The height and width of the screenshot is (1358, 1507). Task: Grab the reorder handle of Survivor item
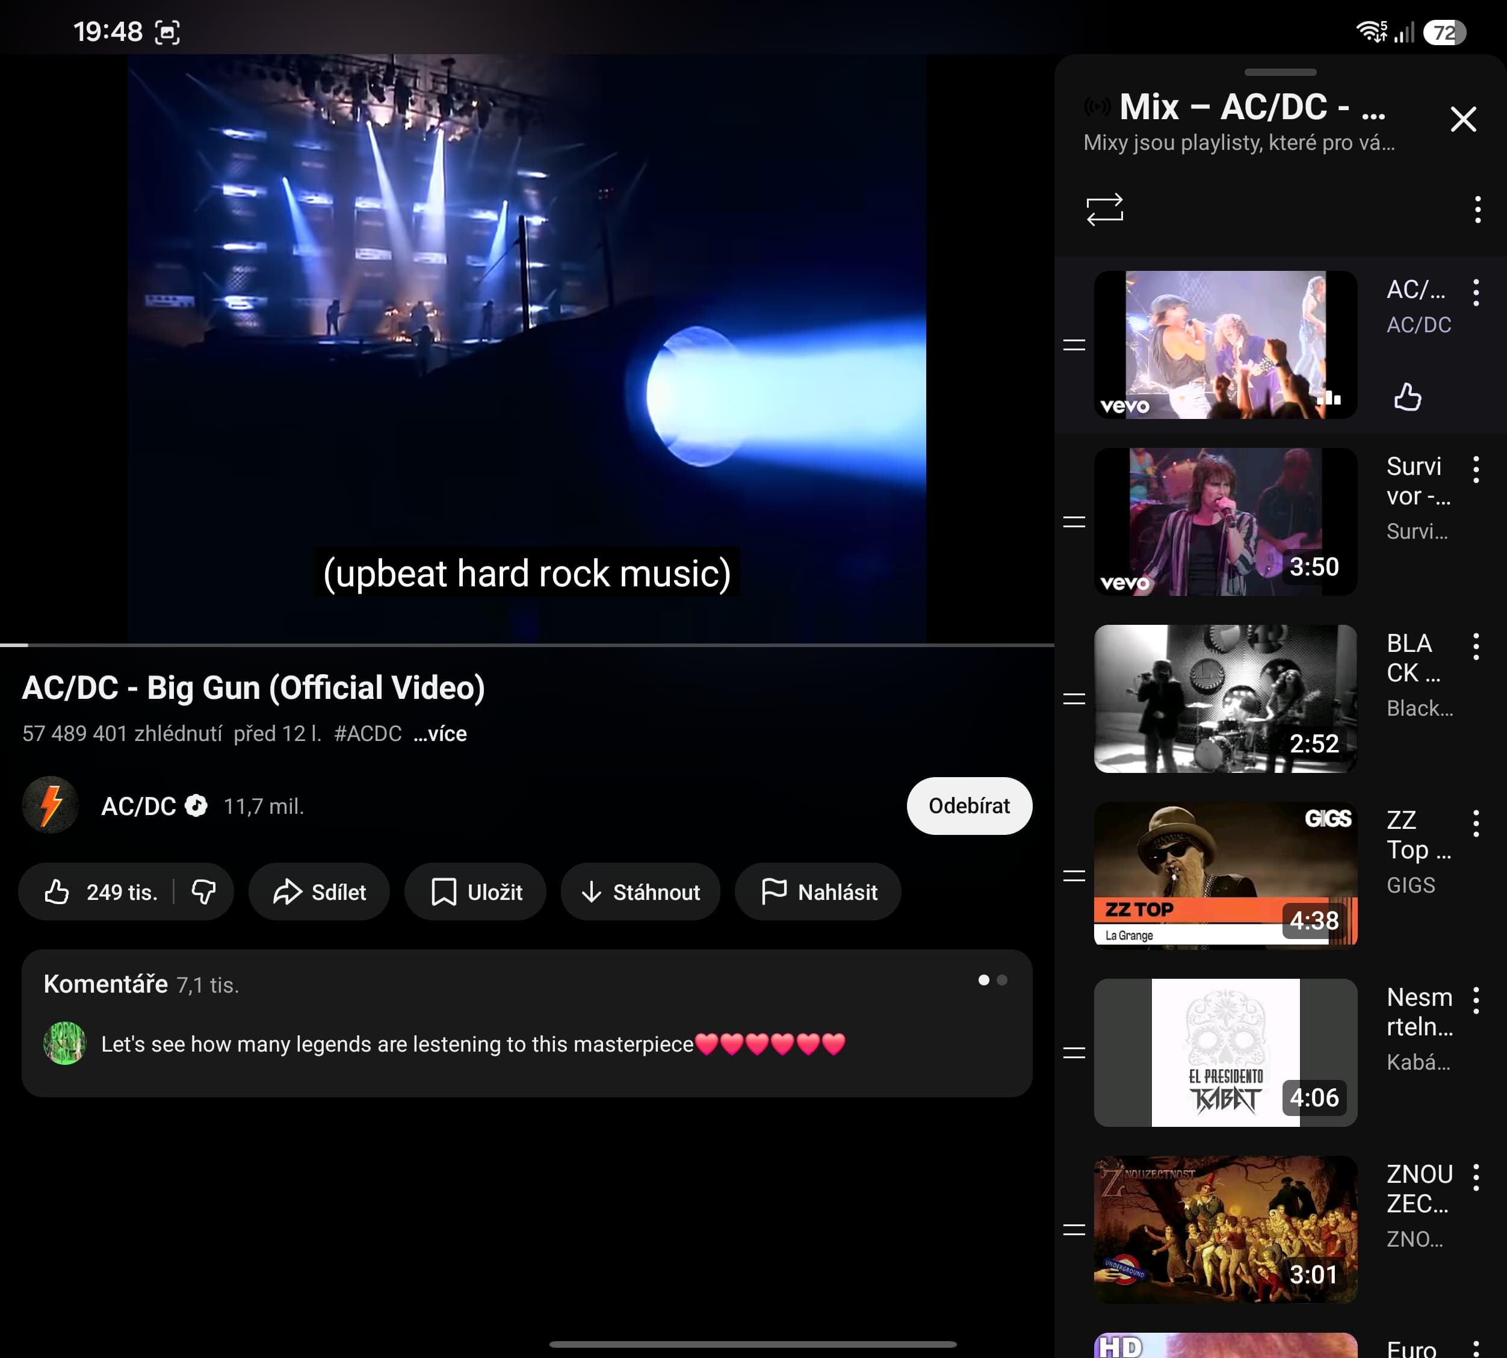[1074, 521]
